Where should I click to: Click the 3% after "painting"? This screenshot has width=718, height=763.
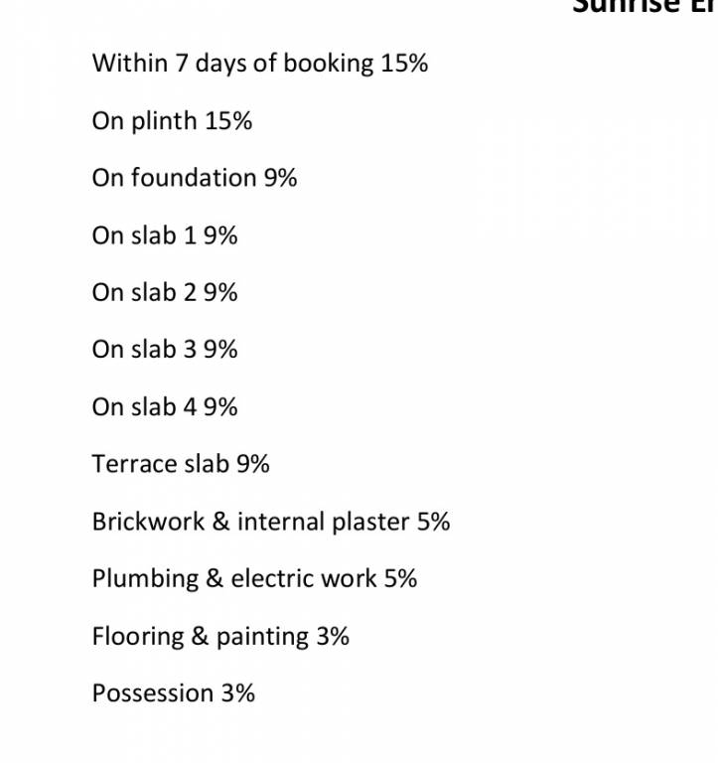click(x=333, y=636)
